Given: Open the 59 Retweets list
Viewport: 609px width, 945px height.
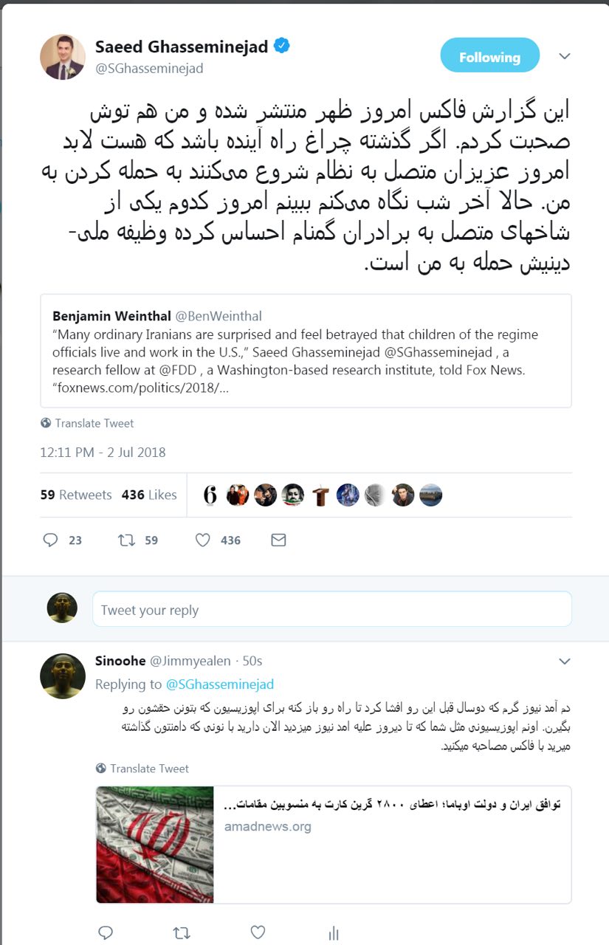Looking at the screenshot, I should coord(76,495).
